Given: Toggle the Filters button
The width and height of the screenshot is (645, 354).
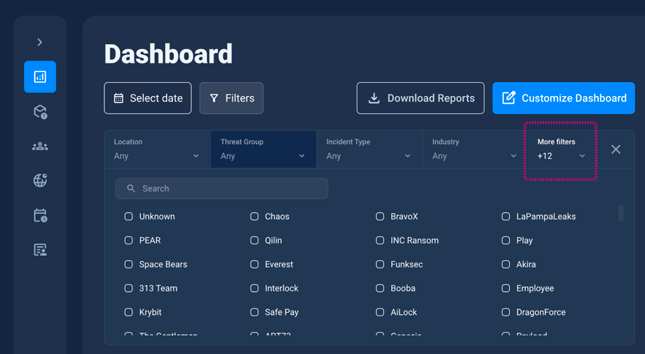Looking at the screenshot, I should 232,98.
